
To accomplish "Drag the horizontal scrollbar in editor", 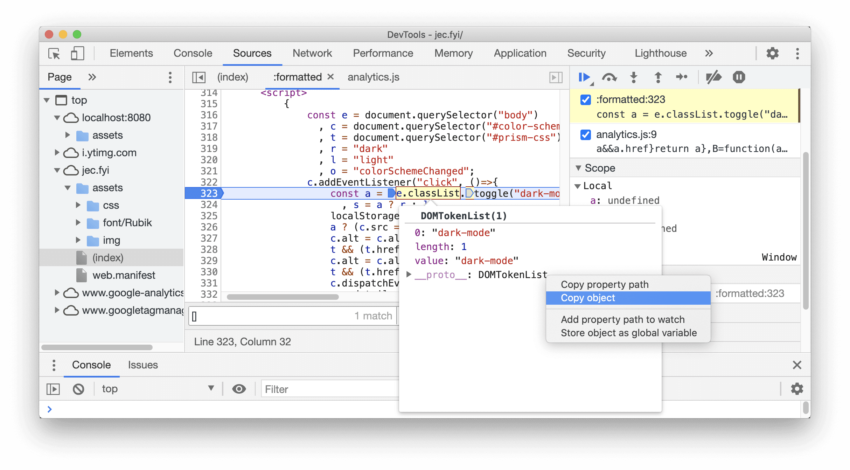I will 283,297.
